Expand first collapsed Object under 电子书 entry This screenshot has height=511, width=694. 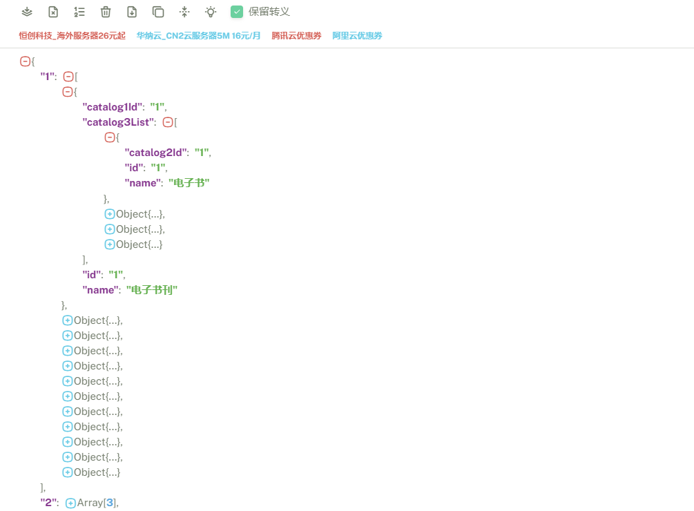pos(110,214)
